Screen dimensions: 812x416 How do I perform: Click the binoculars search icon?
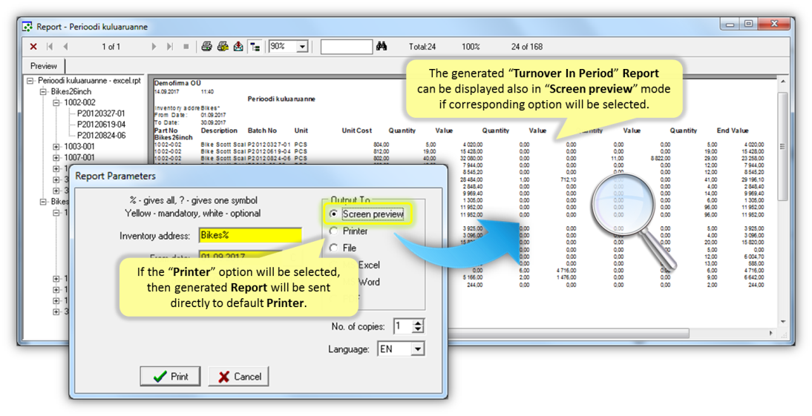[382, 46]
